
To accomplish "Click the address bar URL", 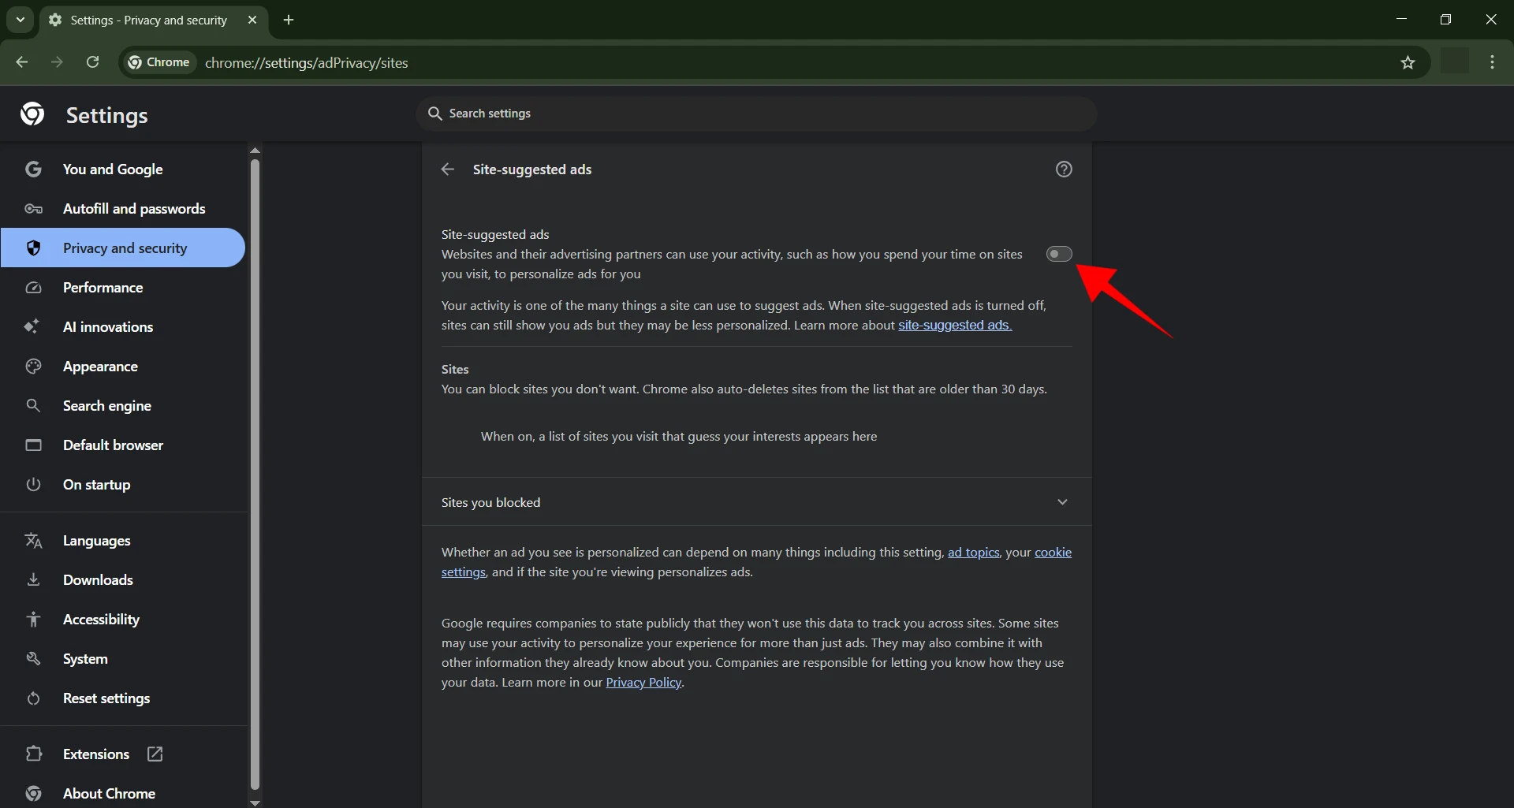I will pyautogui.click(x=307, y=63).
